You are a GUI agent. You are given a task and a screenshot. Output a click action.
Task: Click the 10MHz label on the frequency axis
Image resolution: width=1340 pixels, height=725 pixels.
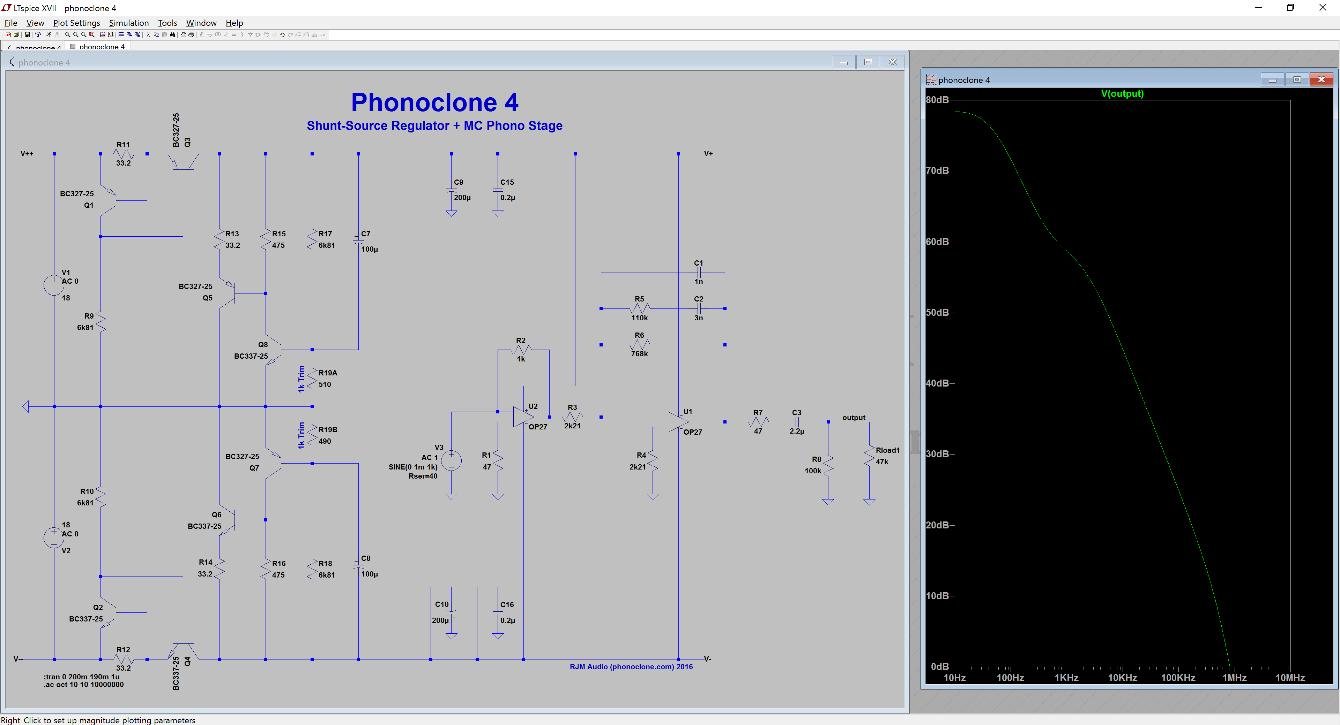pyautogui.click(x=1290, y=678)
